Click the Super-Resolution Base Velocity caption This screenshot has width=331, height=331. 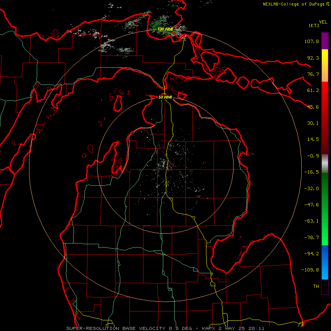point(165,328)
